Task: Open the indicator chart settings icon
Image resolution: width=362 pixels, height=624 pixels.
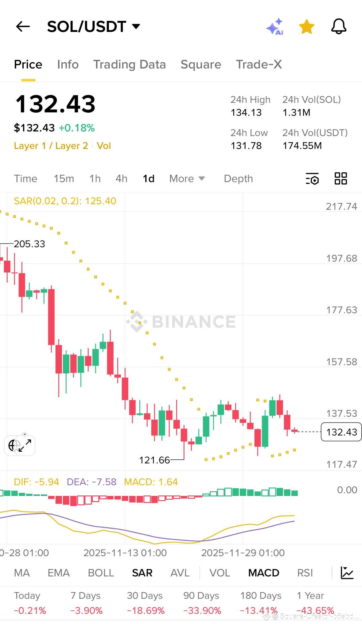Action: coord(347,573)
